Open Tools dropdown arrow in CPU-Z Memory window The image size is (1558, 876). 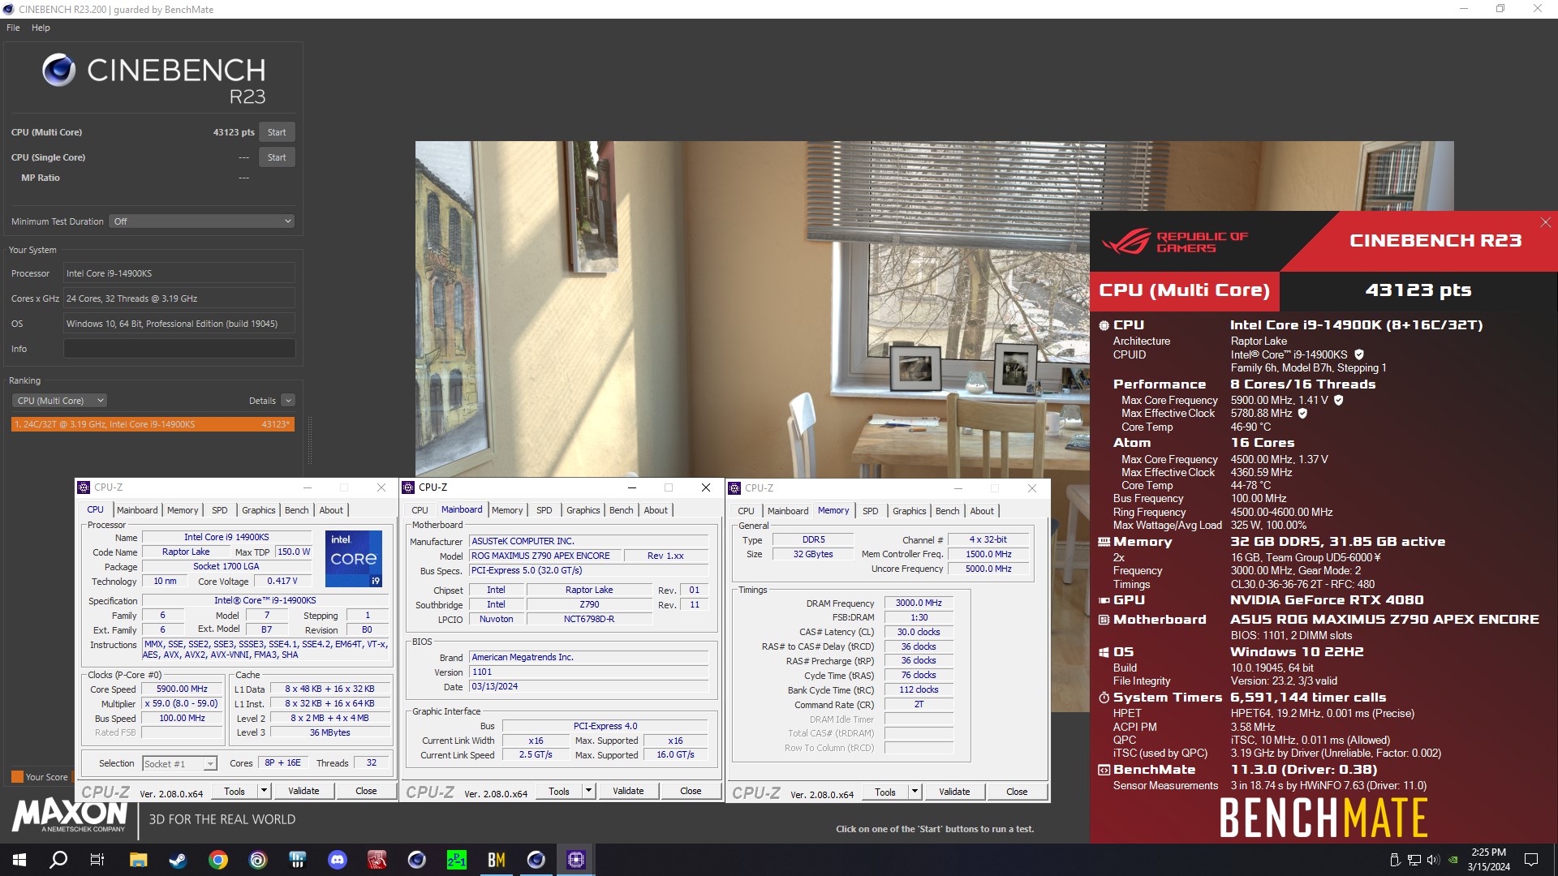(x=915, y=792)
